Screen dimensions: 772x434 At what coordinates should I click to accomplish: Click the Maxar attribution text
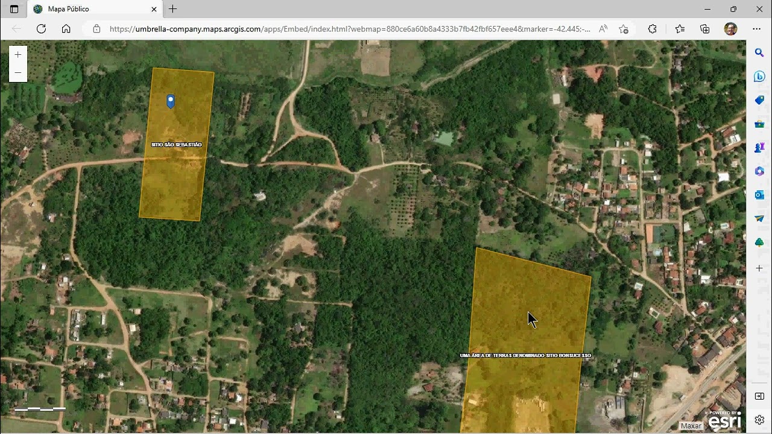691,426
